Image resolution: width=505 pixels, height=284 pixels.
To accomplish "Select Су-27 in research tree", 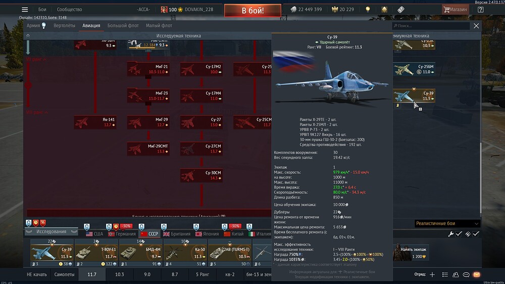I will tap(201, 122).
